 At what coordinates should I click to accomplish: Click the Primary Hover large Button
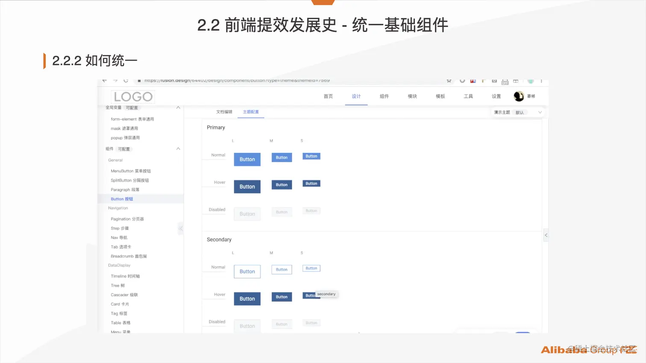[x=247, y=186]
